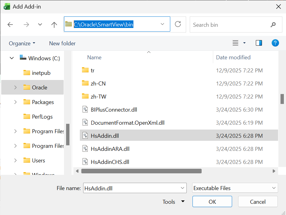Open the File name dropdown arrow
Image resolution: width=286 pixels, height=215 pixels.
click(182, 188)
